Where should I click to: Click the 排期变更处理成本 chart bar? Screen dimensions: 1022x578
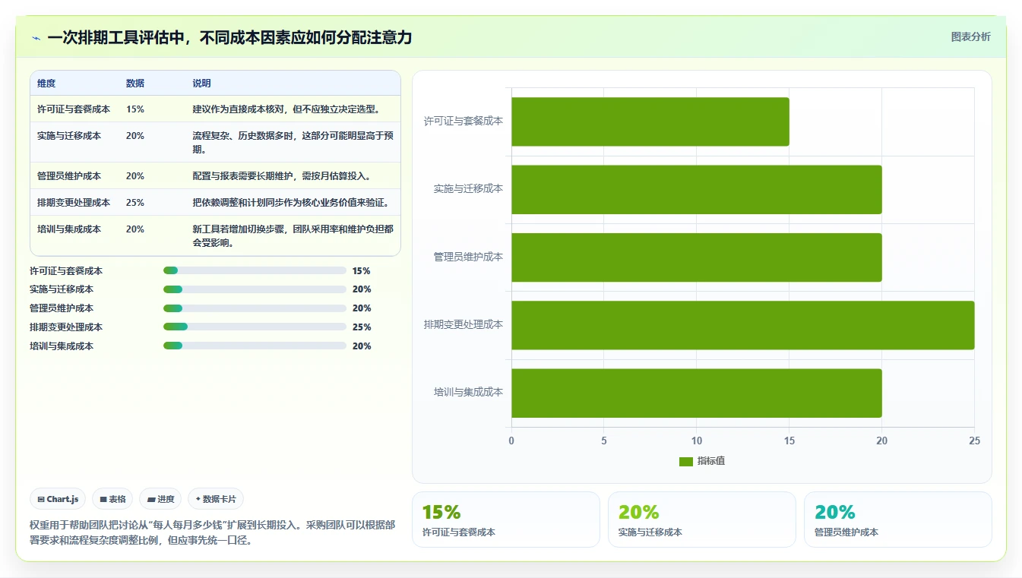coord(743,325)
